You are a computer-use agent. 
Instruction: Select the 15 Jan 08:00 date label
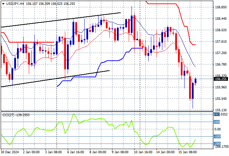pyautogui.click(x=187, y=152)
